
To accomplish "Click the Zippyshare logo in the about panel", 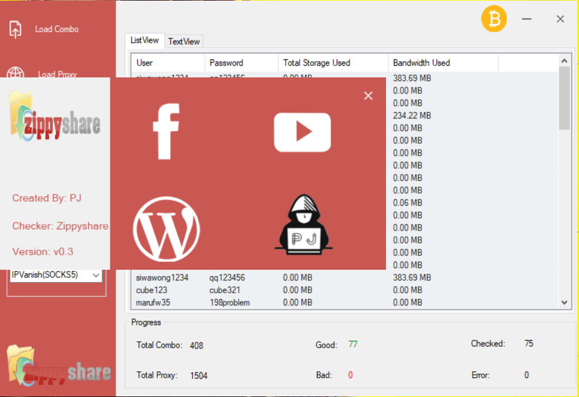I will [x=55, y=116].
